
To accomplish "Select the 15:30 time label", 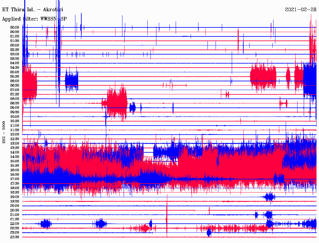I will pyautogui.click(x=15, y=166).
